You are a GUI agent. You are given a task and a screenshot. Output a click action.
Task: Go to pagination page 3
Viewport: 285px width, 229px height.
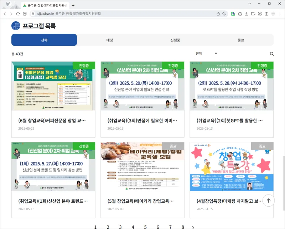[120, 227]
